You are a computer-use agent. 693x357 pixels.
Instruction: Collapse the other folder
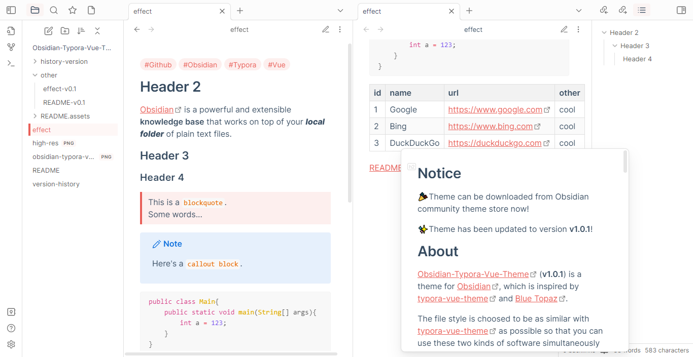35,75
